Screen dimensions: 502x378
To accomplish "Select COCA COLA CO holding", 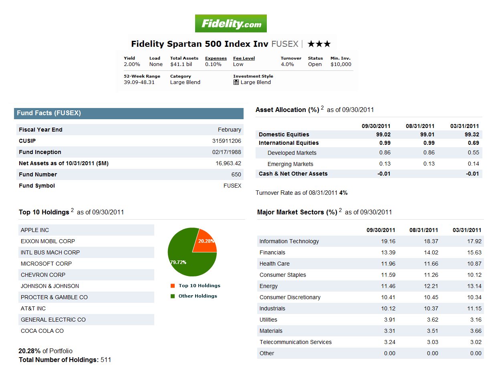I will [86, 331].
